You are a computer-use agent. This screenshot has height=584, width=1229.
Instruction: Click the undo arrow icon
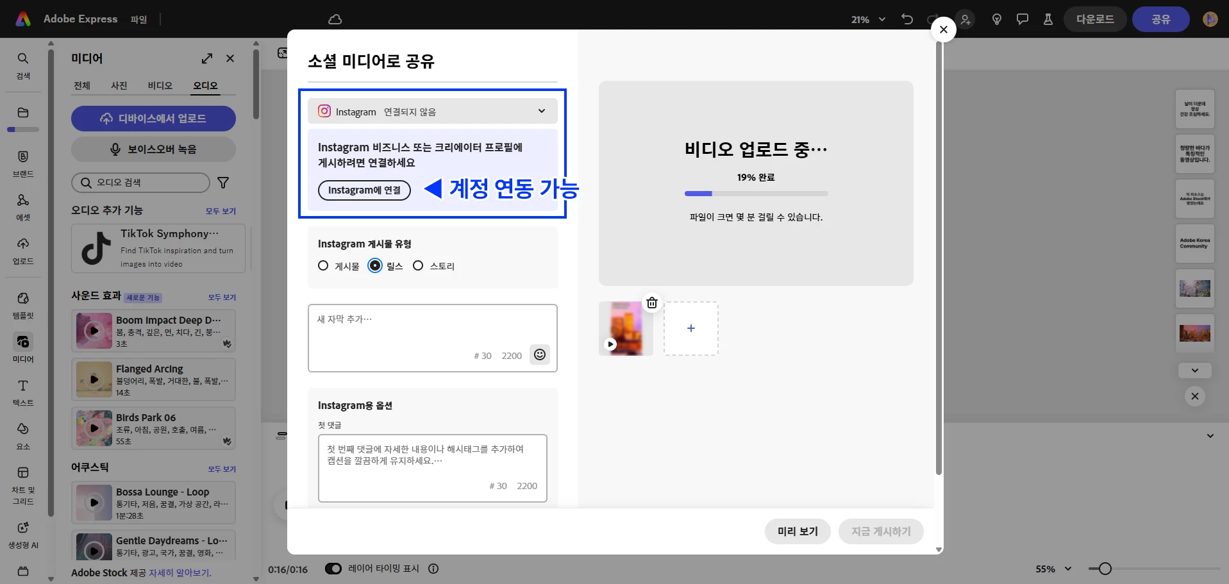[907, 19]
